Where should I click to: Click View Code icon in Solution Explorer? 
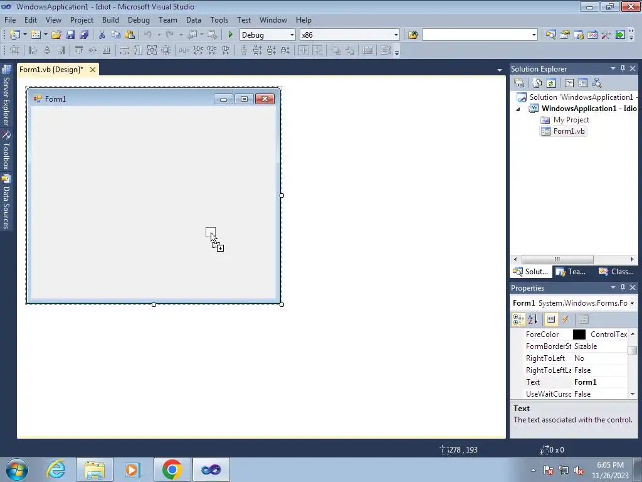click(569, 83)
